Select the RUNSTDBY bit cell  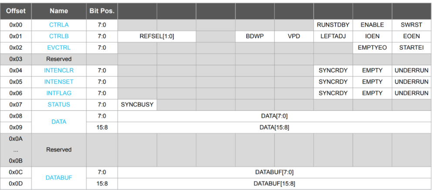point(333,25)
